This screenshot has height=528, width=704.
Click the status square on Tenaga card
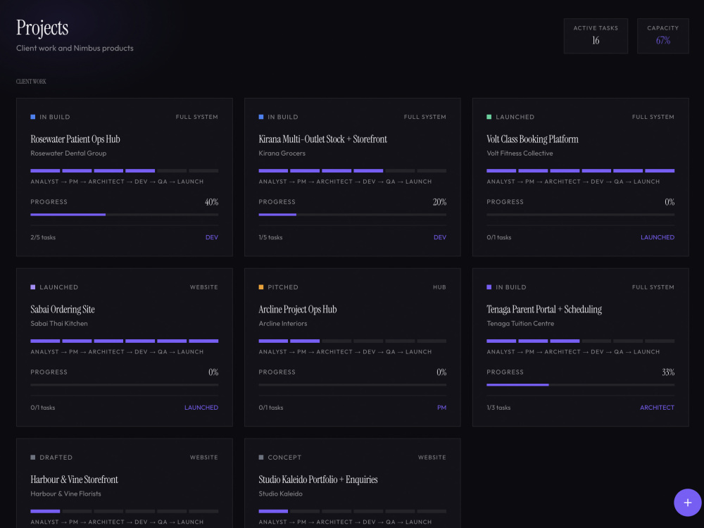489,287
